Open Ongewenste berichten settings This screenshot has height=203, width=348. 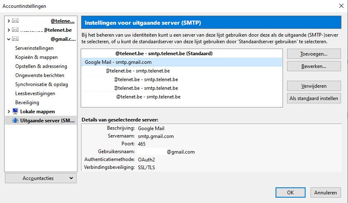coord(40,75)
